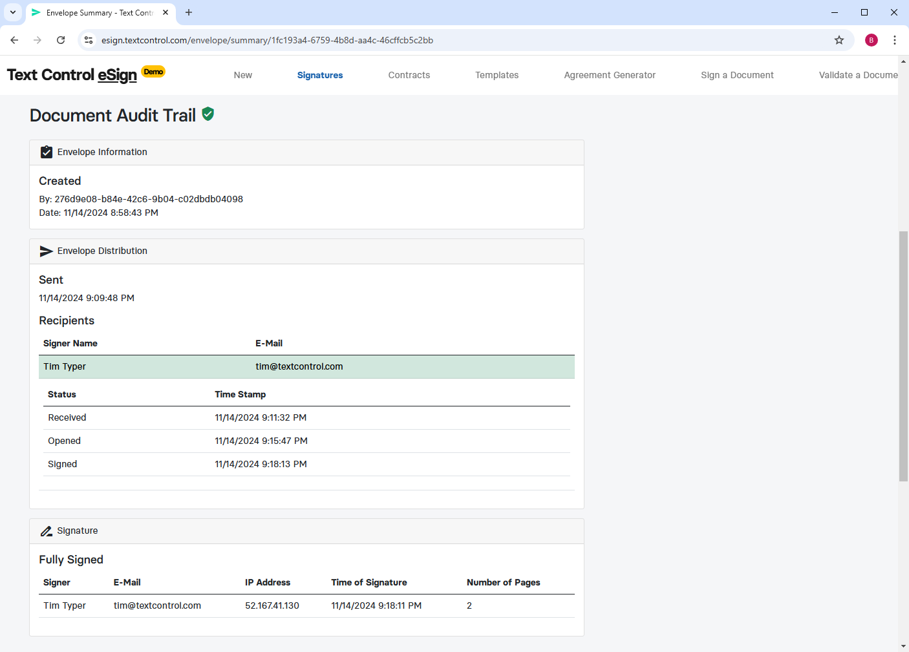Click the Signer Name column header

point(70,343)
